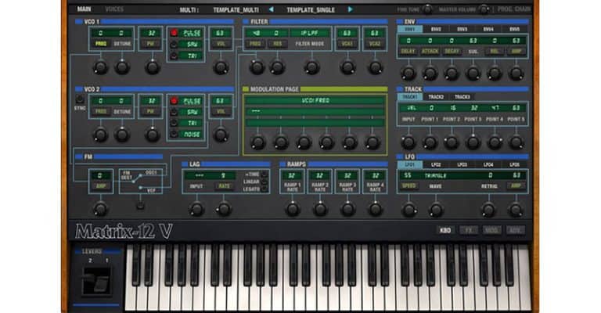The image size is (601, 313).
Task: Click the FM AMP knob
Action: 100,209
